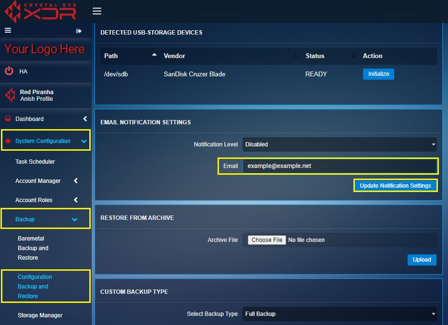Screen dimensions: 448x325
Task: Open Storage Manager menu item
Action: tap(40, 315)
